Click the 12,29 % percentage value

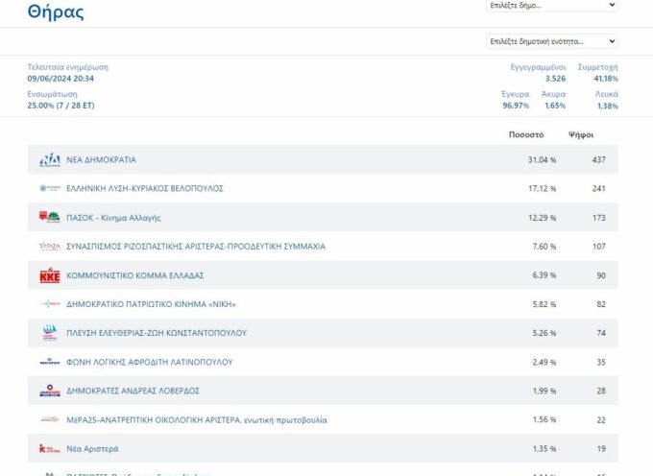(x=542, y=218)
